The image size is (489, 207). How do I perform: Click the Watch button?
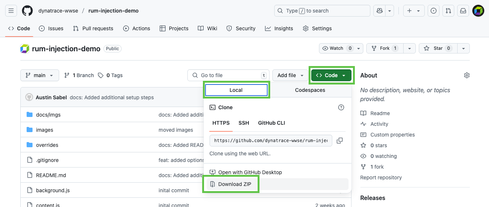coord(341,48)
